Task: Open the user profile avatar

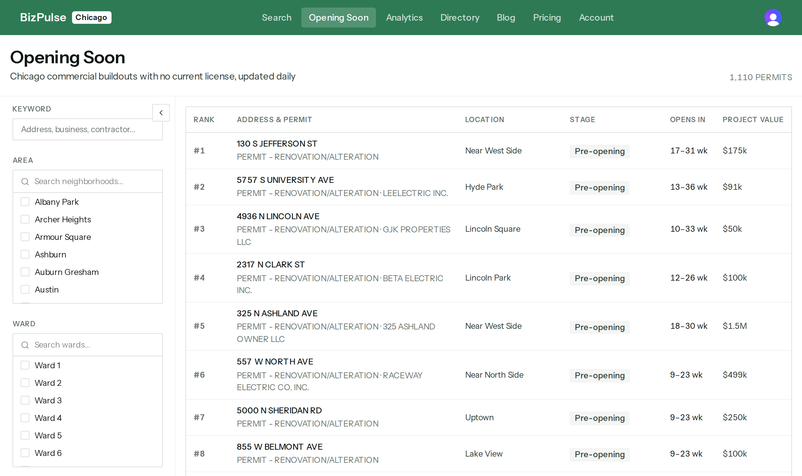Action: (773, 17)
